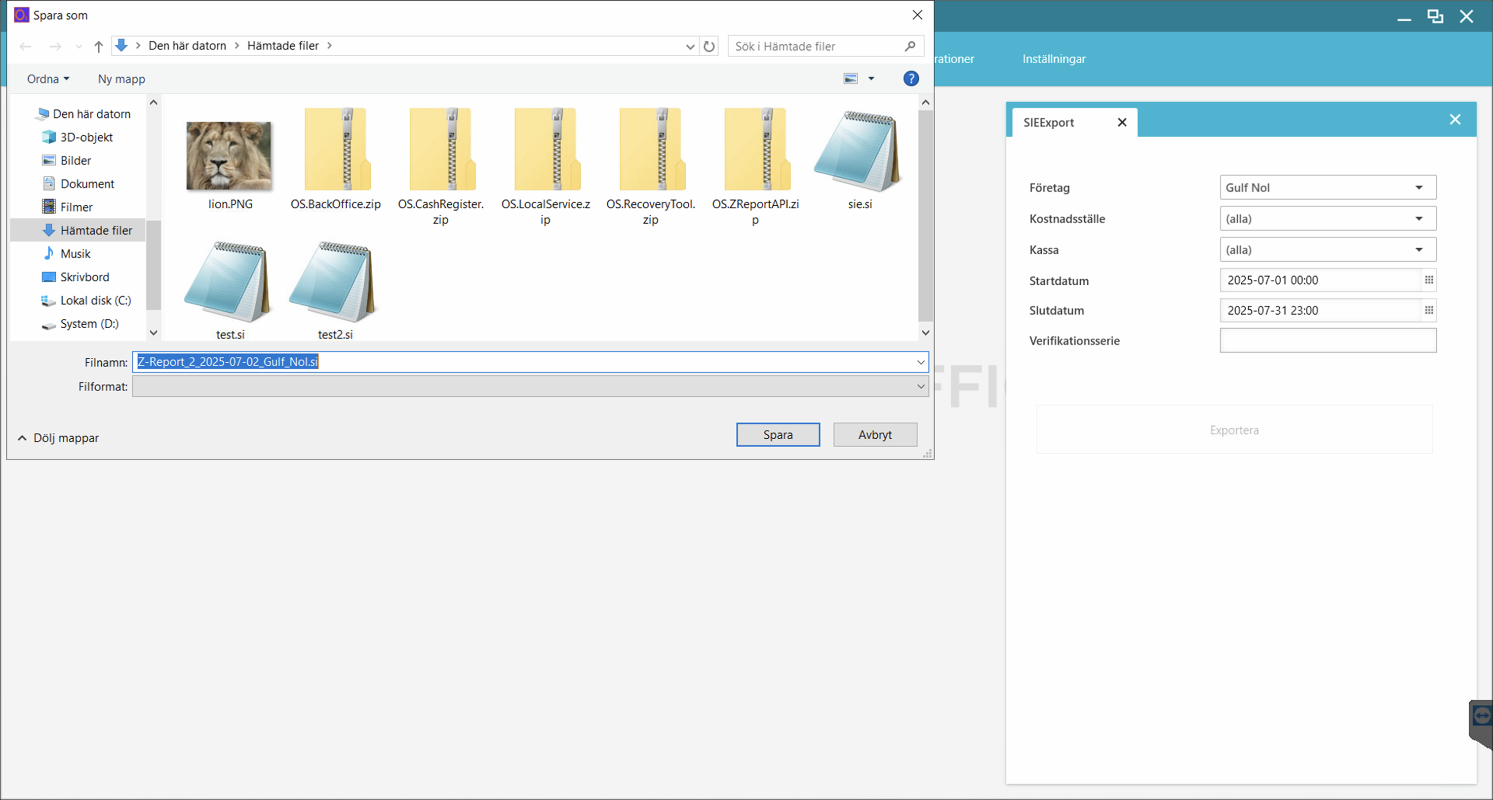Create a new folder with Ny mapp
The width and height of the screenshot is (1493, 800).
click(x=122, y=79)
